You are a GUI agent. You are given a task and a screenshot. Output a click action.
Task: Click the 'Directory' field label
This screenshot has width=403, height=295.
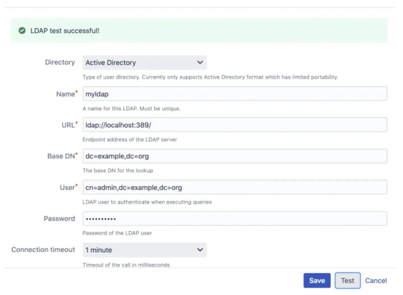(x=60, y=62)
